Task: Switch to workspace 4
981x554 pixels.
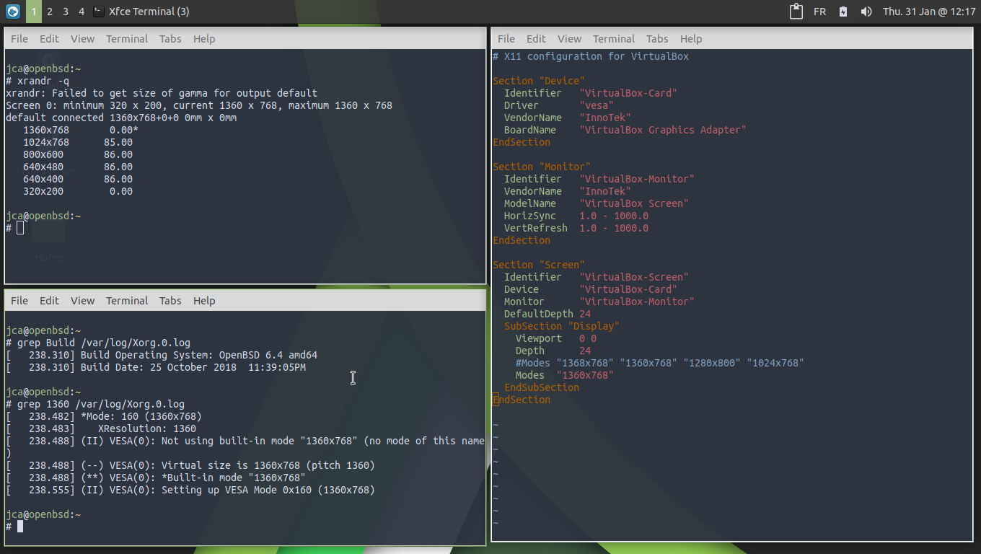Action: (82, 12)
